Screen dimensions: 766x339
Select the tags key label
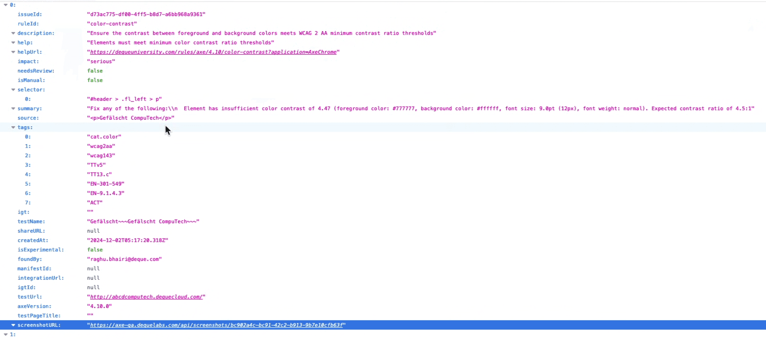pyautogui.click(x=25, y=127)
